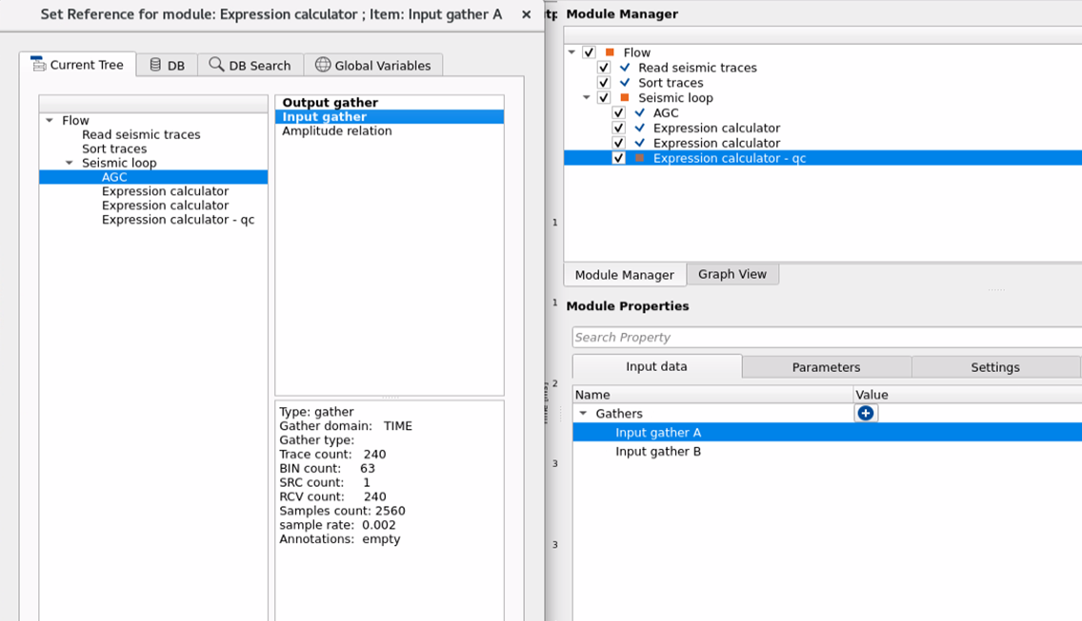
Task: Disable the Expression calculator - qc checkbox
Action: (x=619, y=158)
